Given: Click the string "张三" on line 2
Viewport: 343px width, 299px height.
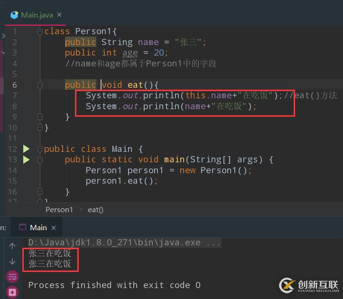Looking at the screenshot, I should point(188,42).
